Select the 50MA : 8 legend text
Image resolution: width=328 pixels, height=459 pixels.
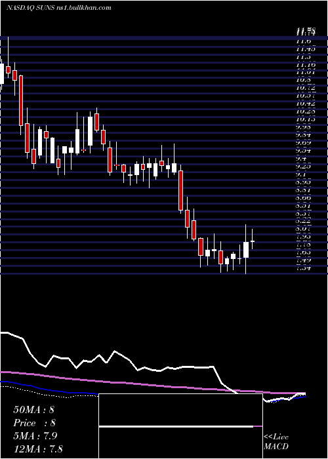[x=33, y=410]
